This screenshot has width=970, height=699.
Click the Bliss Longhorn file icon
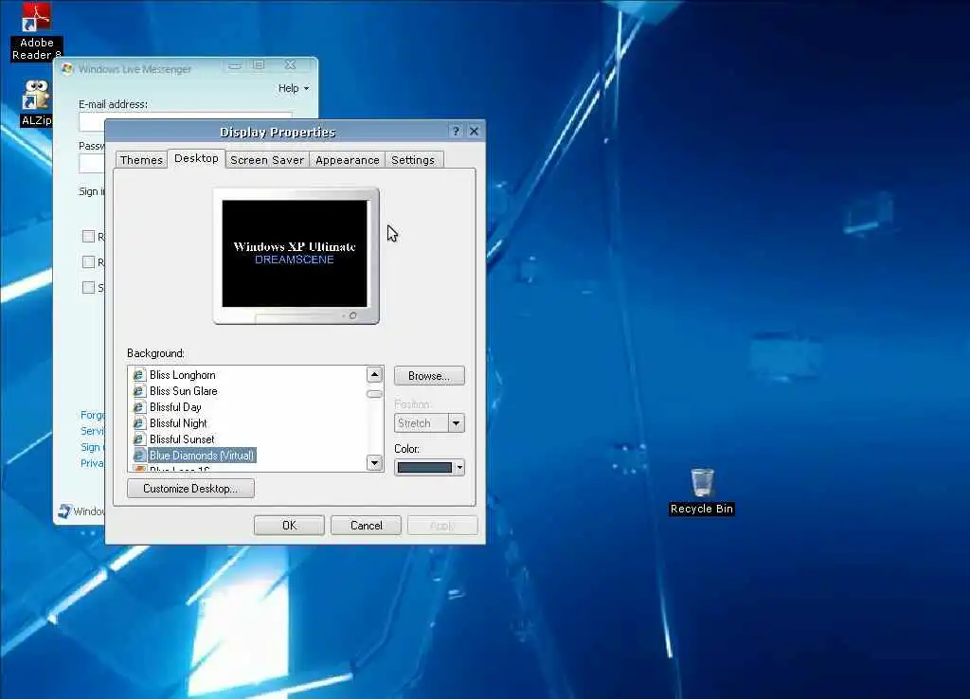(x=138, y=375)
